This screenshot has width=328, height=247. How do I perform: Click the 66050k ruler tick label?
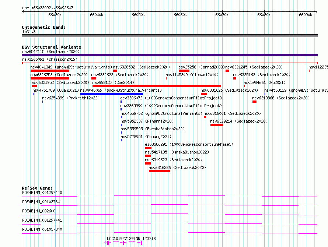click(x=138, y=15)
